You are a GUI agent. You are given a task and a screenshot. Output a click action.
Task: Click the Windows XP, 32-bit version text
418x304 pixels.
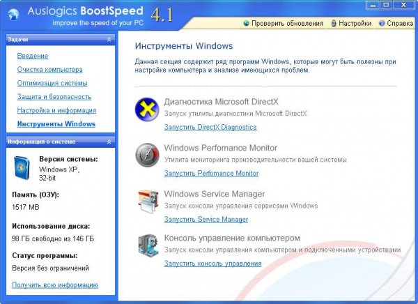coord(59,174)
